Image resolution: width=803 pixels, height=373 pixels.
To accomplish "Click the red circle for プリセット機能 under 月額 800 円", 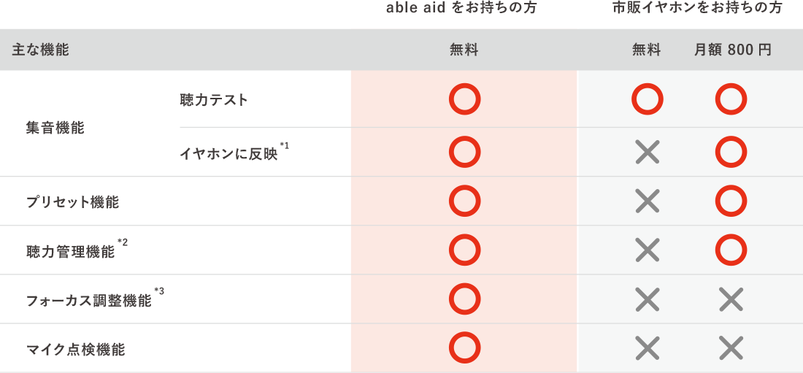I will (731, 201).
